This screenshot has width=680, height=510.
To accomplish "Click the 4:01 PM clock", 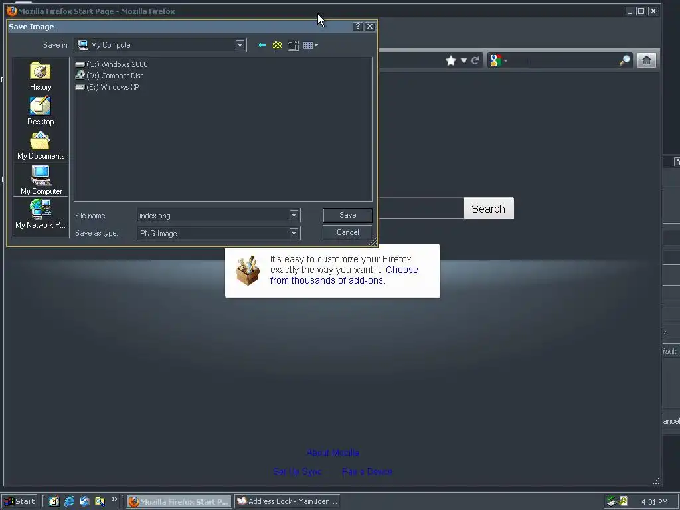I will coord(654,502).
